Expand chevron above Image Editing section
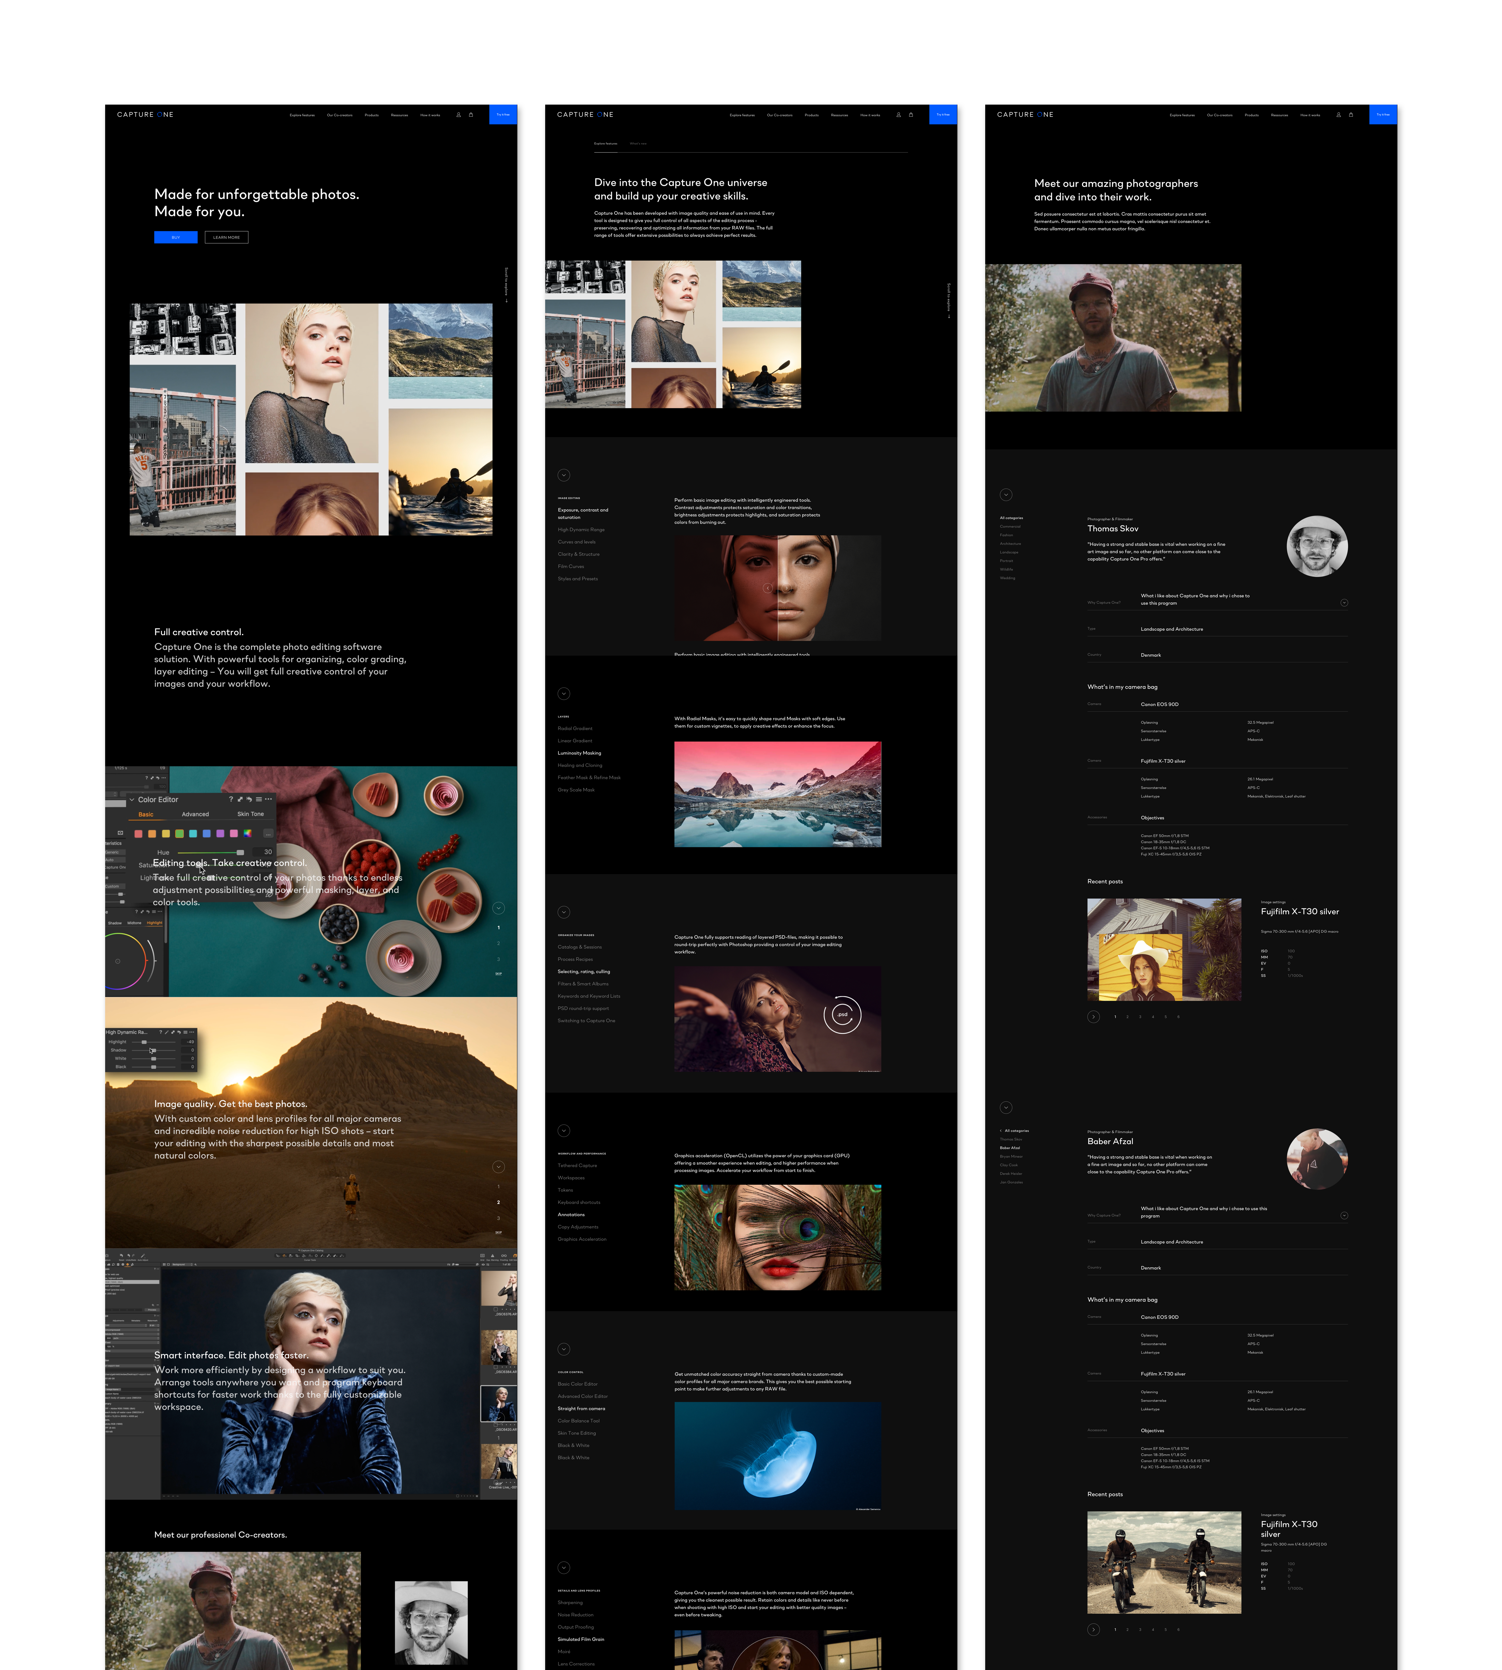Screen dimensions: 1502x1670 (564, 476)
